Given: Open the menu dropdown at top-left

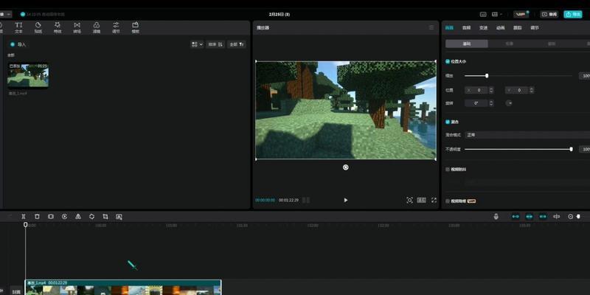Looking at the screenshot, I should pos(6,14).
